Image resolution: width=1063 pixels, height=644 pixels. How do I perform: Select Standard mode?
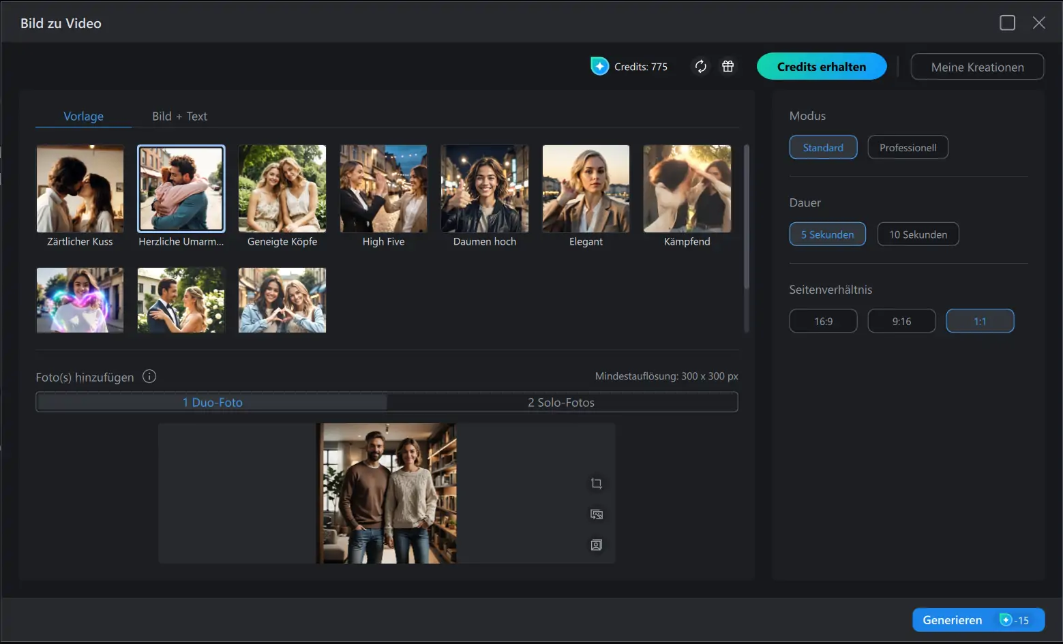[823, 147]
